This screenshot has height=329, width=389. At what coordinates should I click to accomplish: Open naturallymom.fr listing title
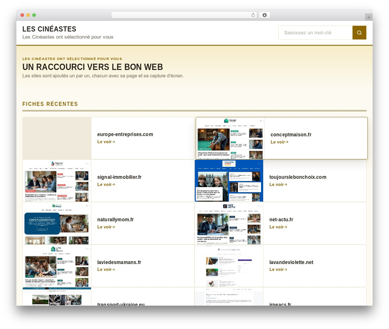click(x=115, y=220)
